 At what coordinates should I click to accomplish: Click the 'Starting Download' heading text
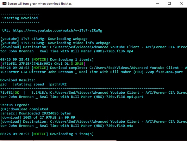(x=20, y=18)
